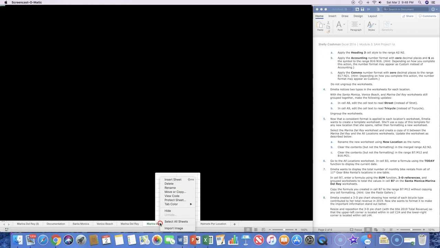440x248 pixels.
Task: Click the Paste icon in Word ribbon
Action: (x=319, y=25)
